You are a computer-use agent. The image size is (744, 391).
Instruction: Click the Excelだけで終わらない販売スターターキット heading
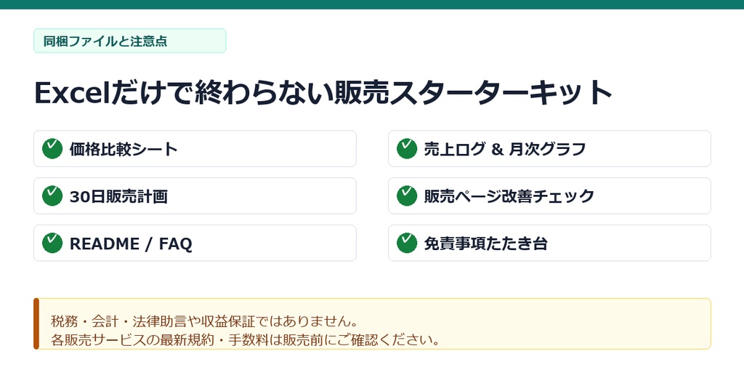coord(323,92)
